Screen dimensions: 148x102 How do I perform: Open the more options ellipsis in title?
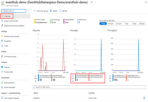tap(95, 2)
